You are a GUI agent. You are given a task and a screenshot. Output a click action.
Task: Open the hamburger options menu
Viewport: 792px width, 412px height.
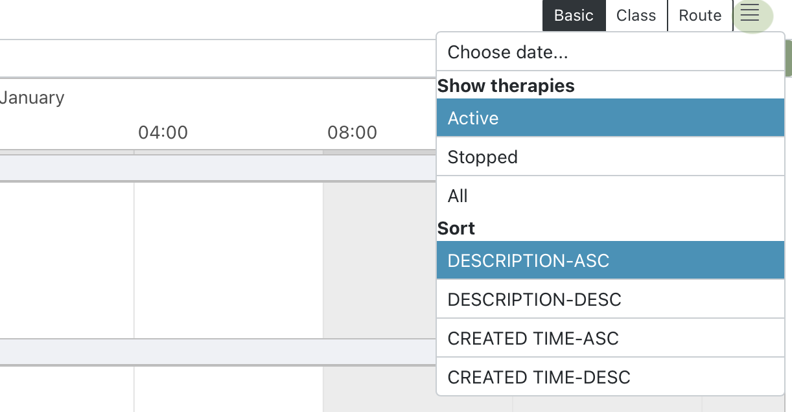[751, 15]
